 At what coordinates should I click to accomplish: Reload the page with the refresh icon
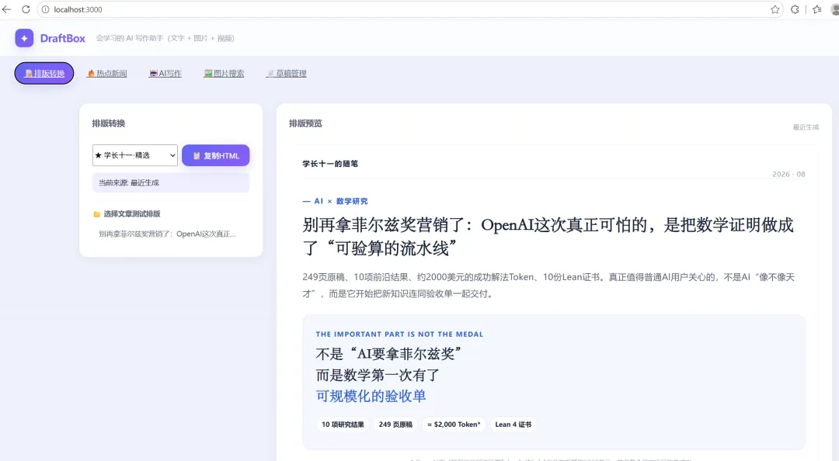coord(26,9)
